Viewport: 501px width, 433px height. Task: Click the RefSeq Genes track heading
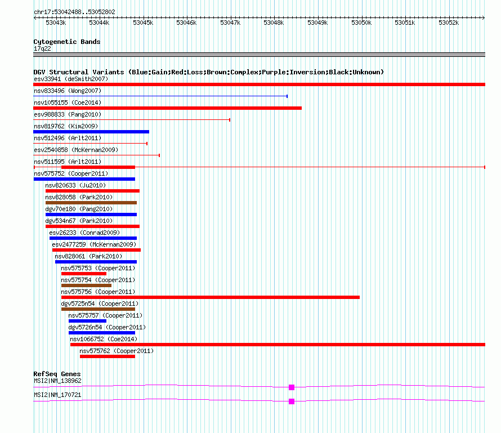57,374
